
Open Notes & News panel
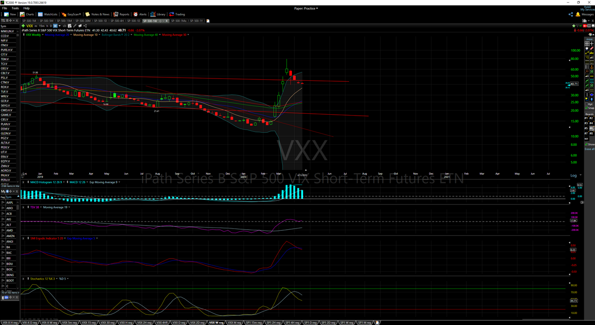pos(98,14)
